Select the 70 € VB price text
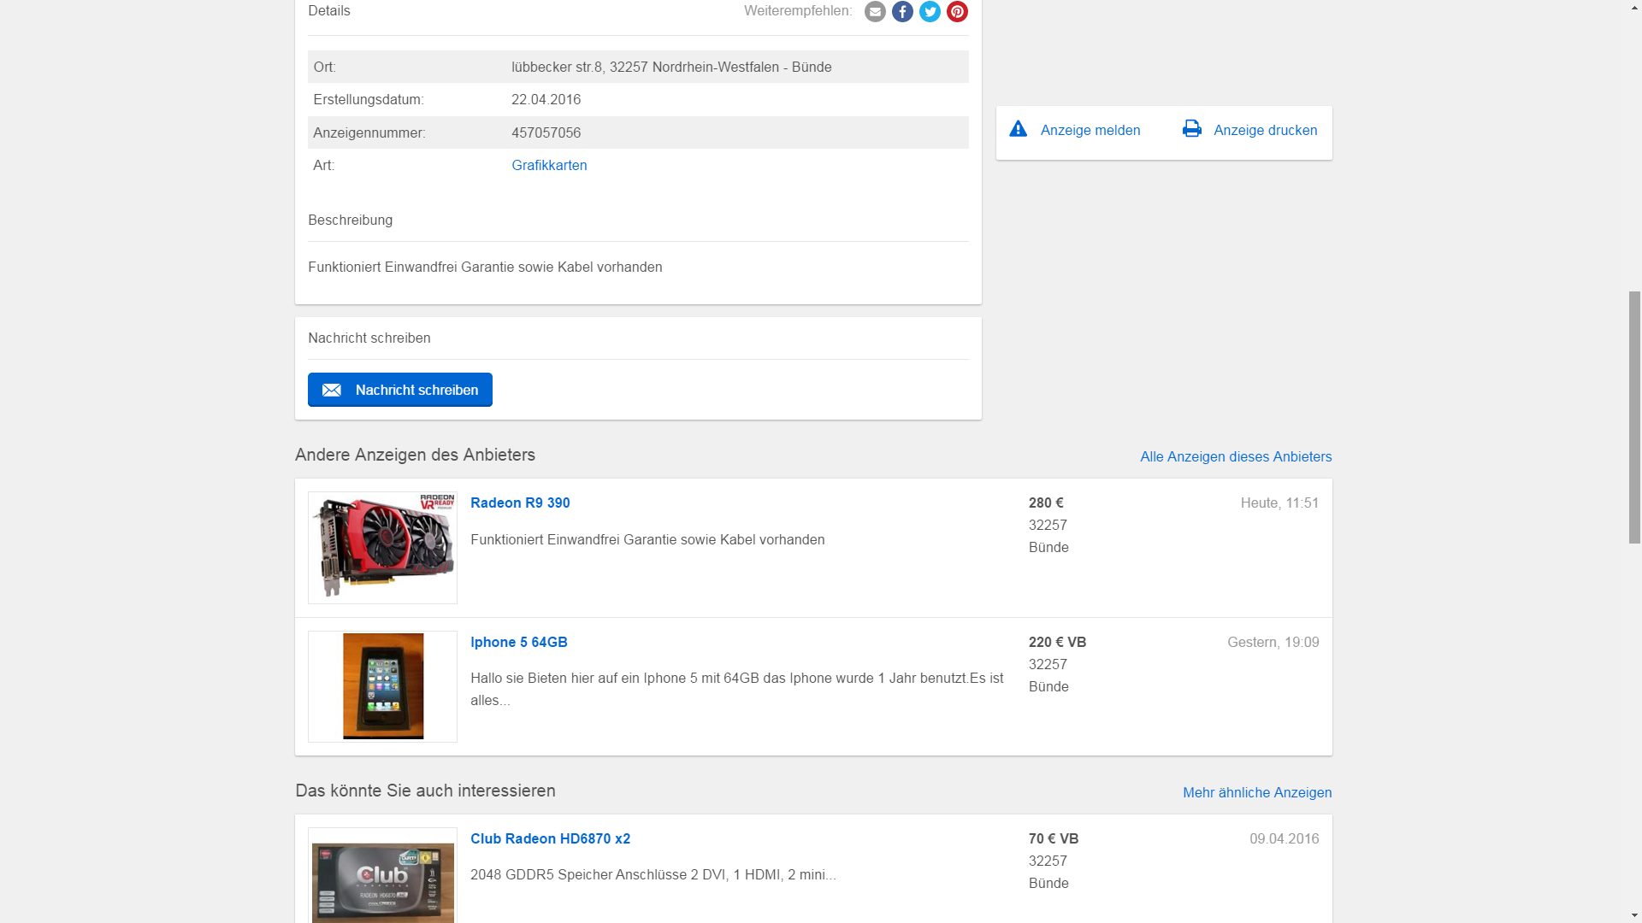Viewport: 1642px width, 923px height. [x=1053, y=838]
